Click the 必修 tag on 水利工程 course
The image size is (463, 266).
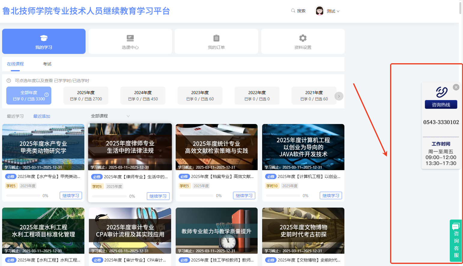pyautogui.click(x=11, y=260)
